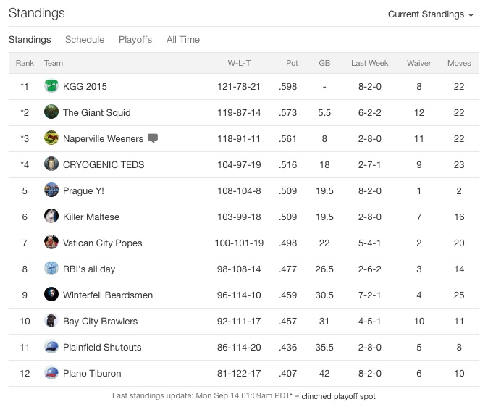Click the Last Week column header
This screenshot has width=488, height=407.
pyautogui.click(x=370, y=63)
